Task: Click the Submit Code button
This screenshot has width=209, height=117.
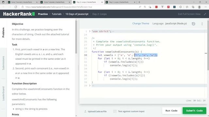Action: tap(194, 110)
